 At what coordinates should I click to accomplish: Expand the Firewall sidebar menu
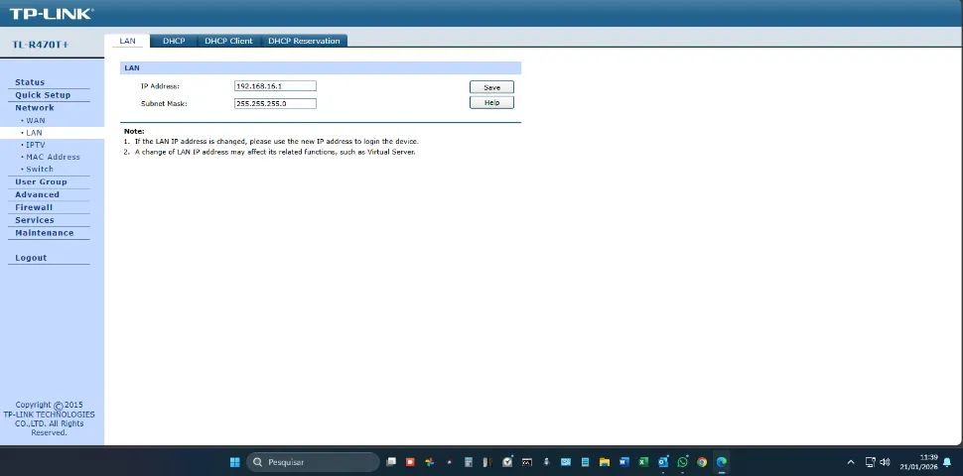[34, 207]
